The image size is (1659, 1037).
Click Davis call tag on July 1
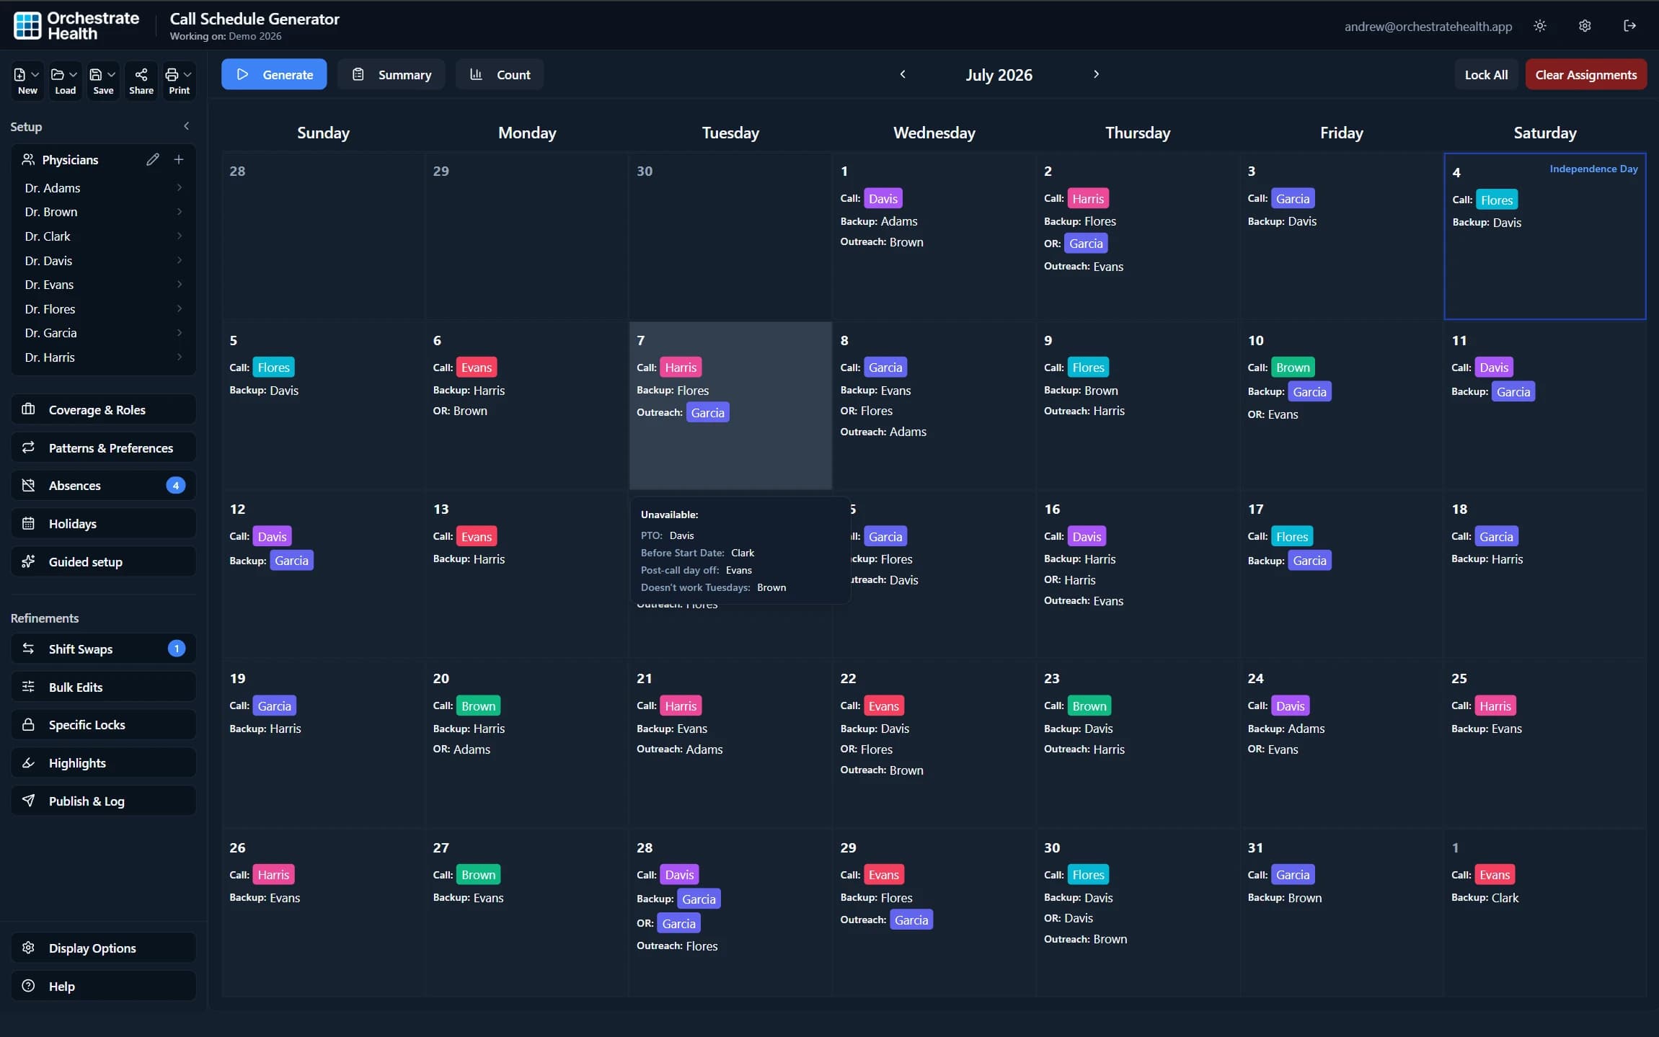(882, 198)
